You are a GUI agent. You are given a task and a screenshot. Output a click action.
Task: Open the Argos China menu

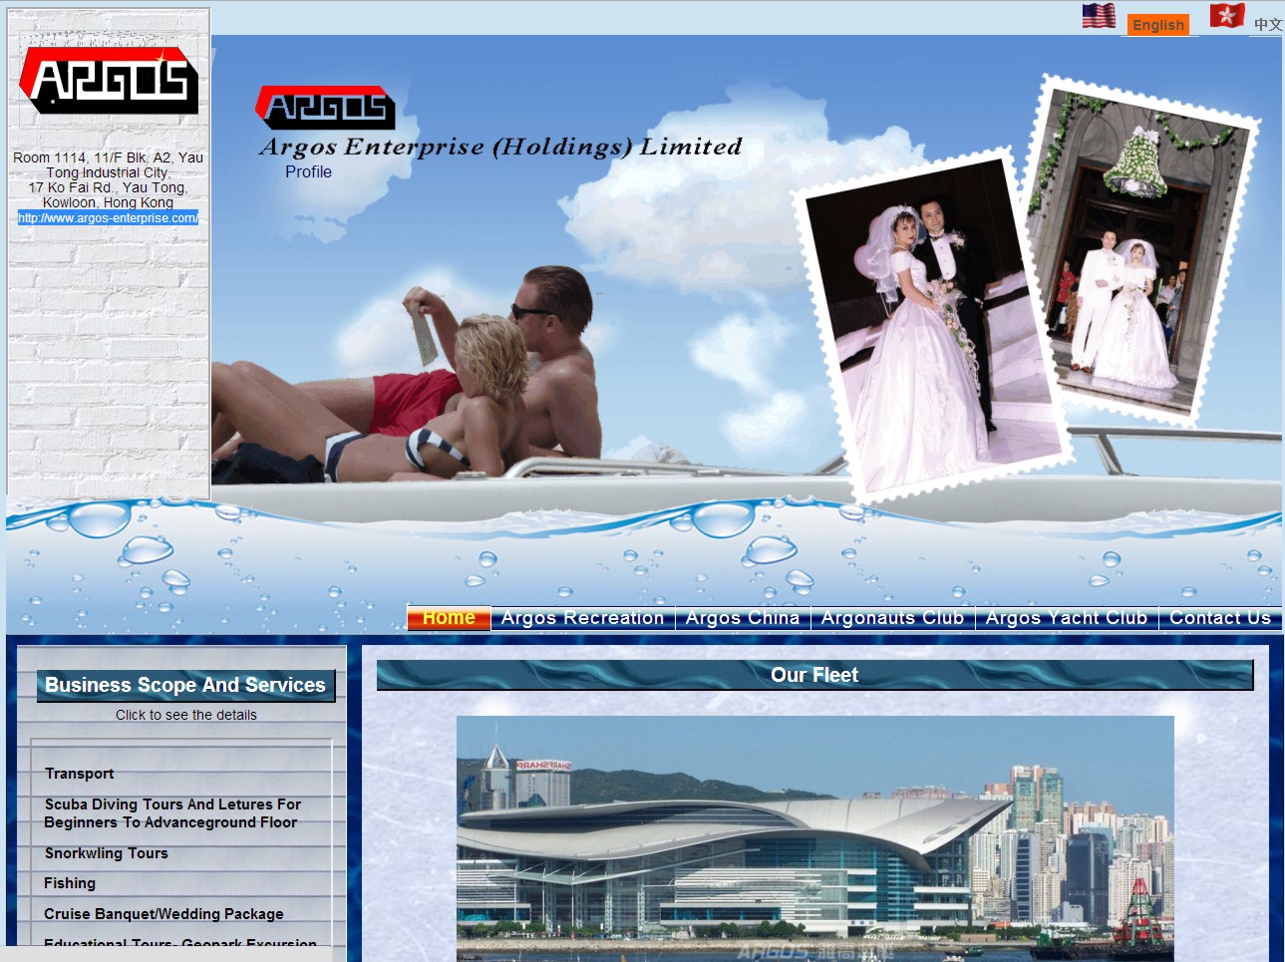pyautogui.click(x=743, y=618)
